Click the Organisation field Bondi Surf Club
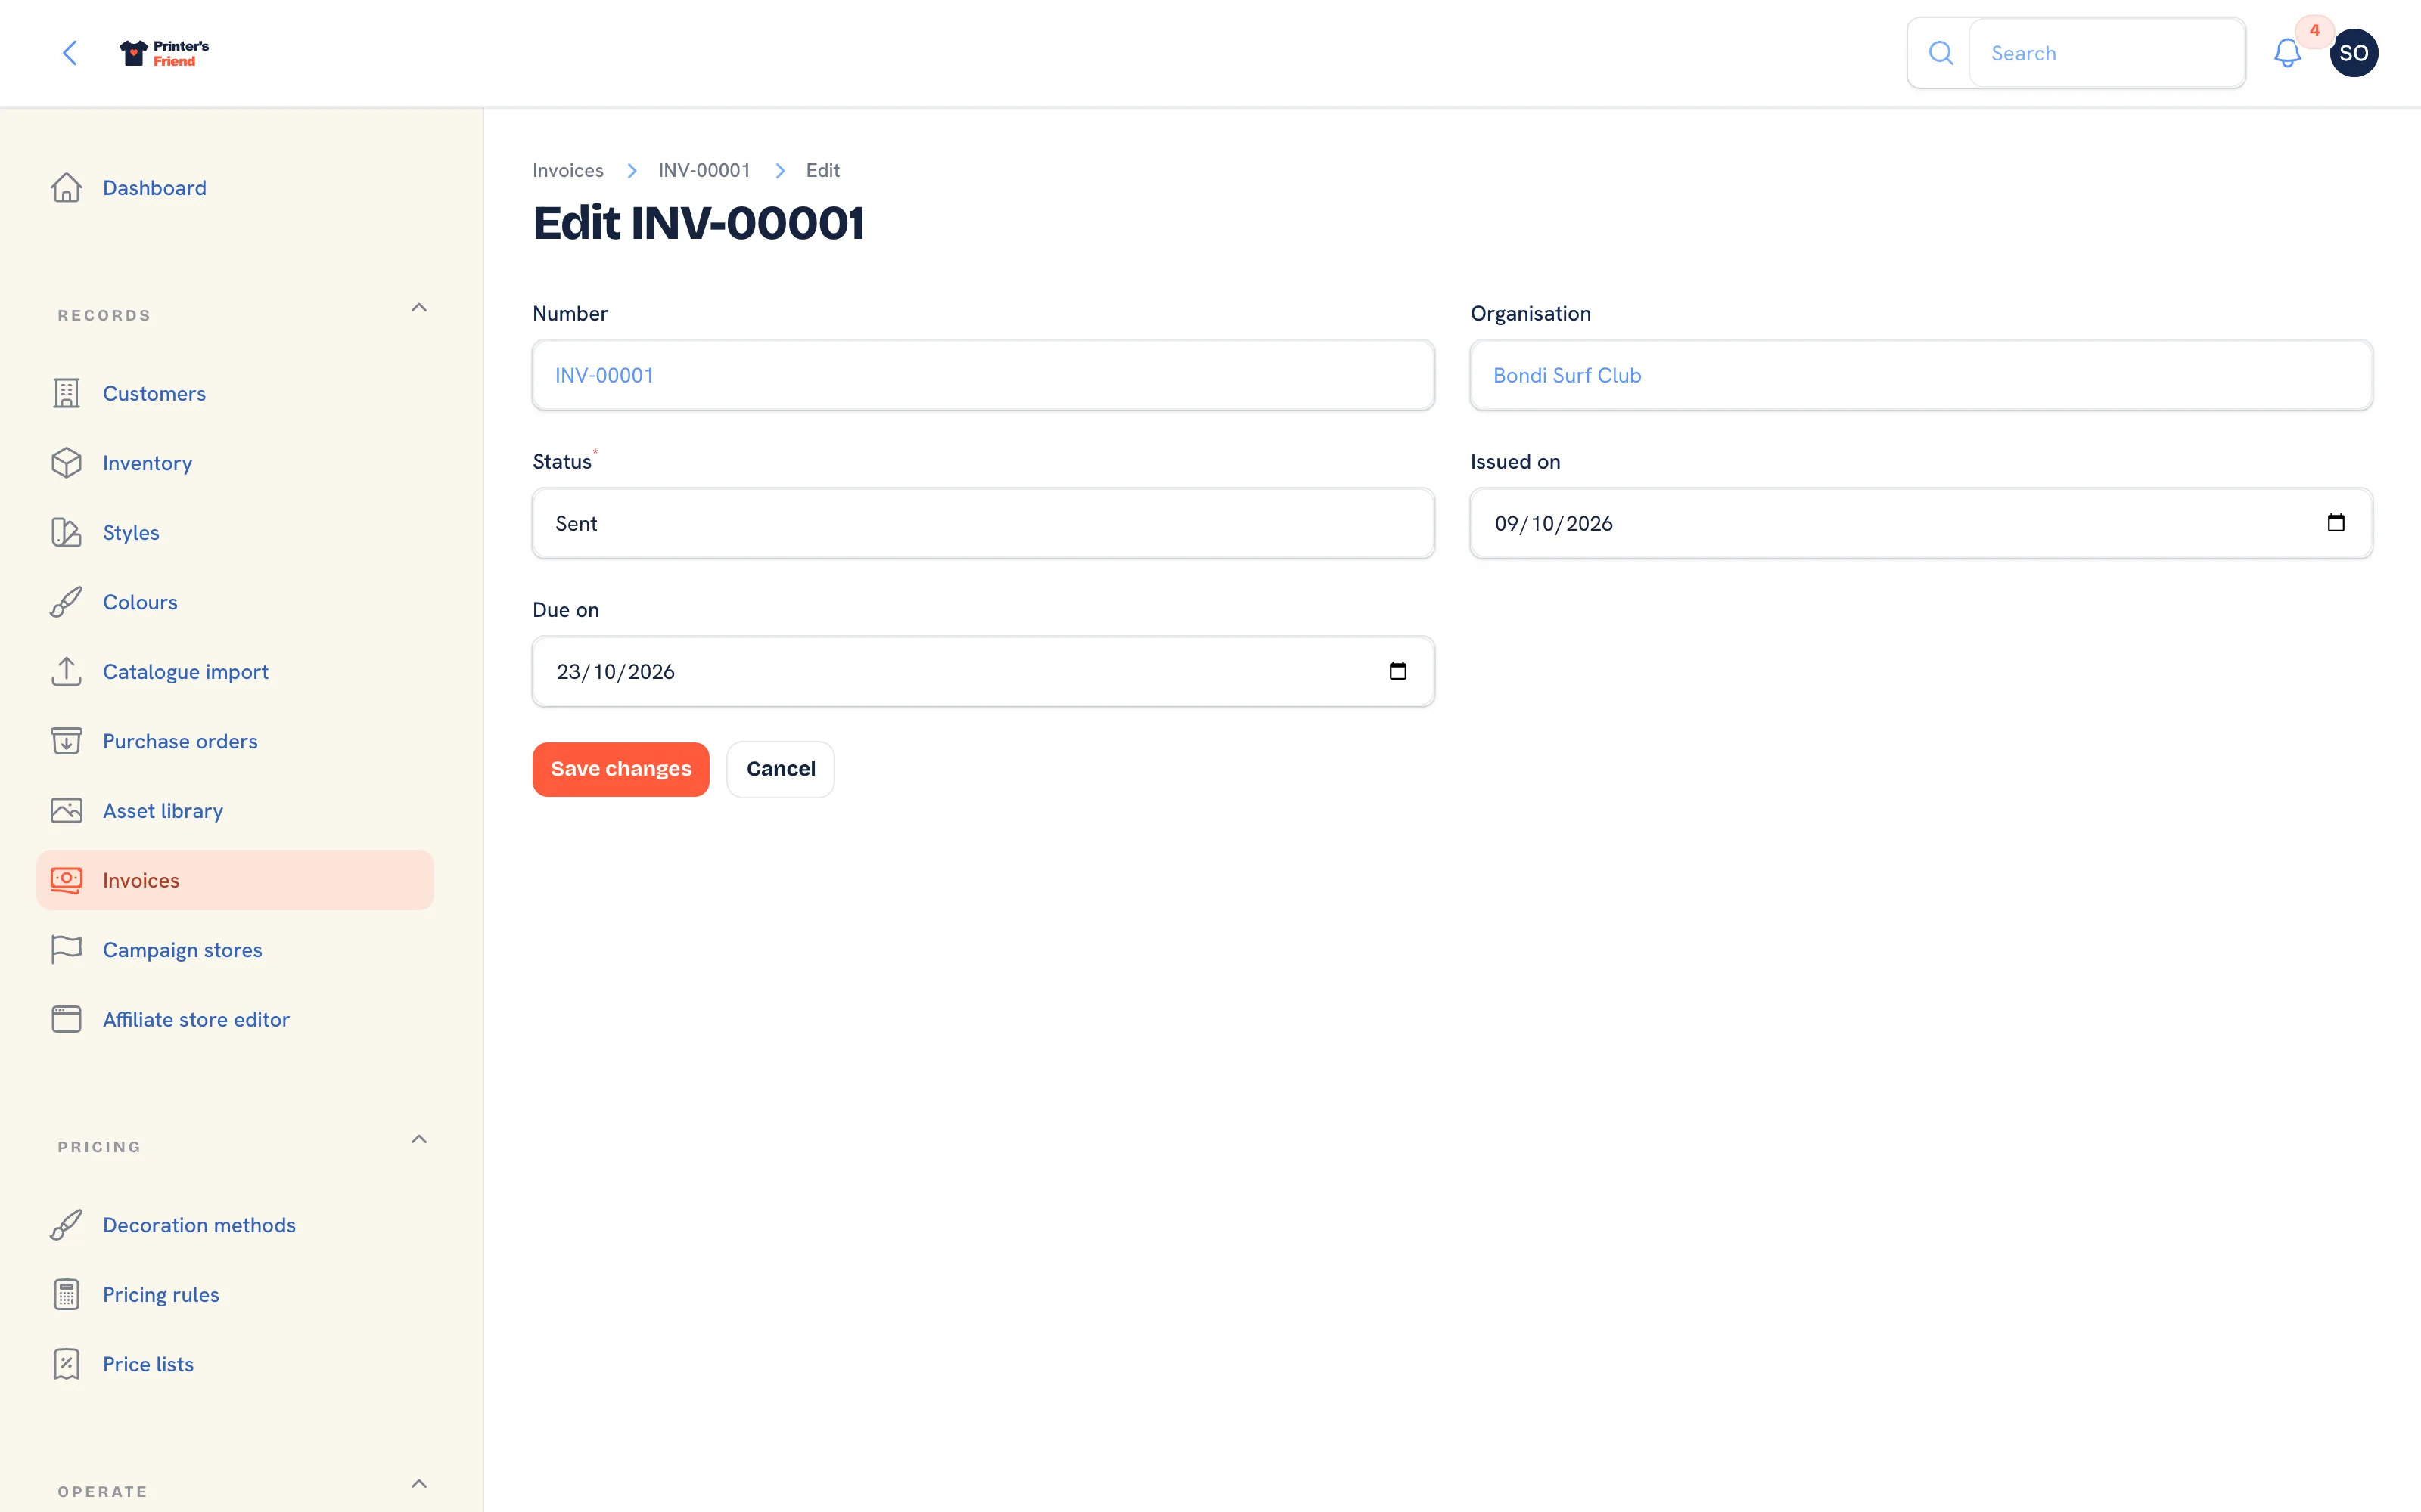The image size is (2421, 1512). pyautogui.click(x=1921, y=375)
